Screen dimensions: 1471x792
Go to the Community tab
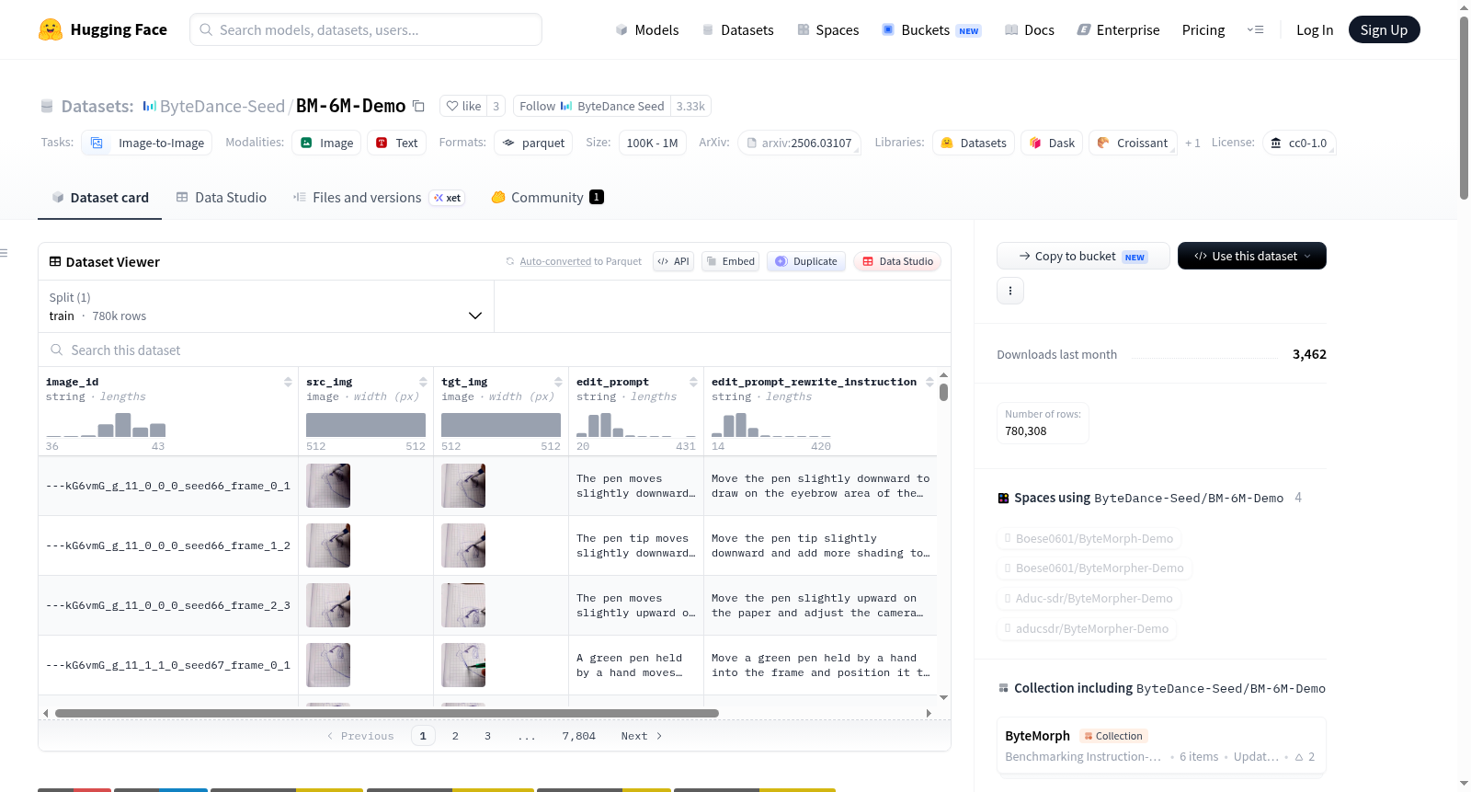pos(547,197)
